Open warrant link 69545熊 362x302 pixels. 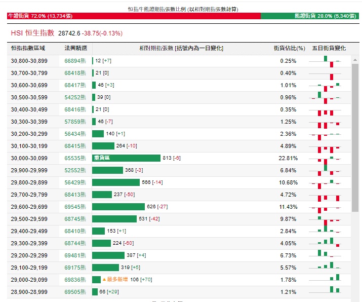click(x=75, y=207)
